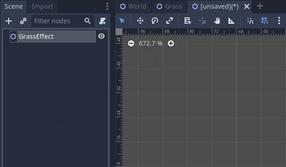The width and height of the screenshot is (286, 167).
Task: Reset zoom via 672.7 % label
Action: tap(151, 43)
